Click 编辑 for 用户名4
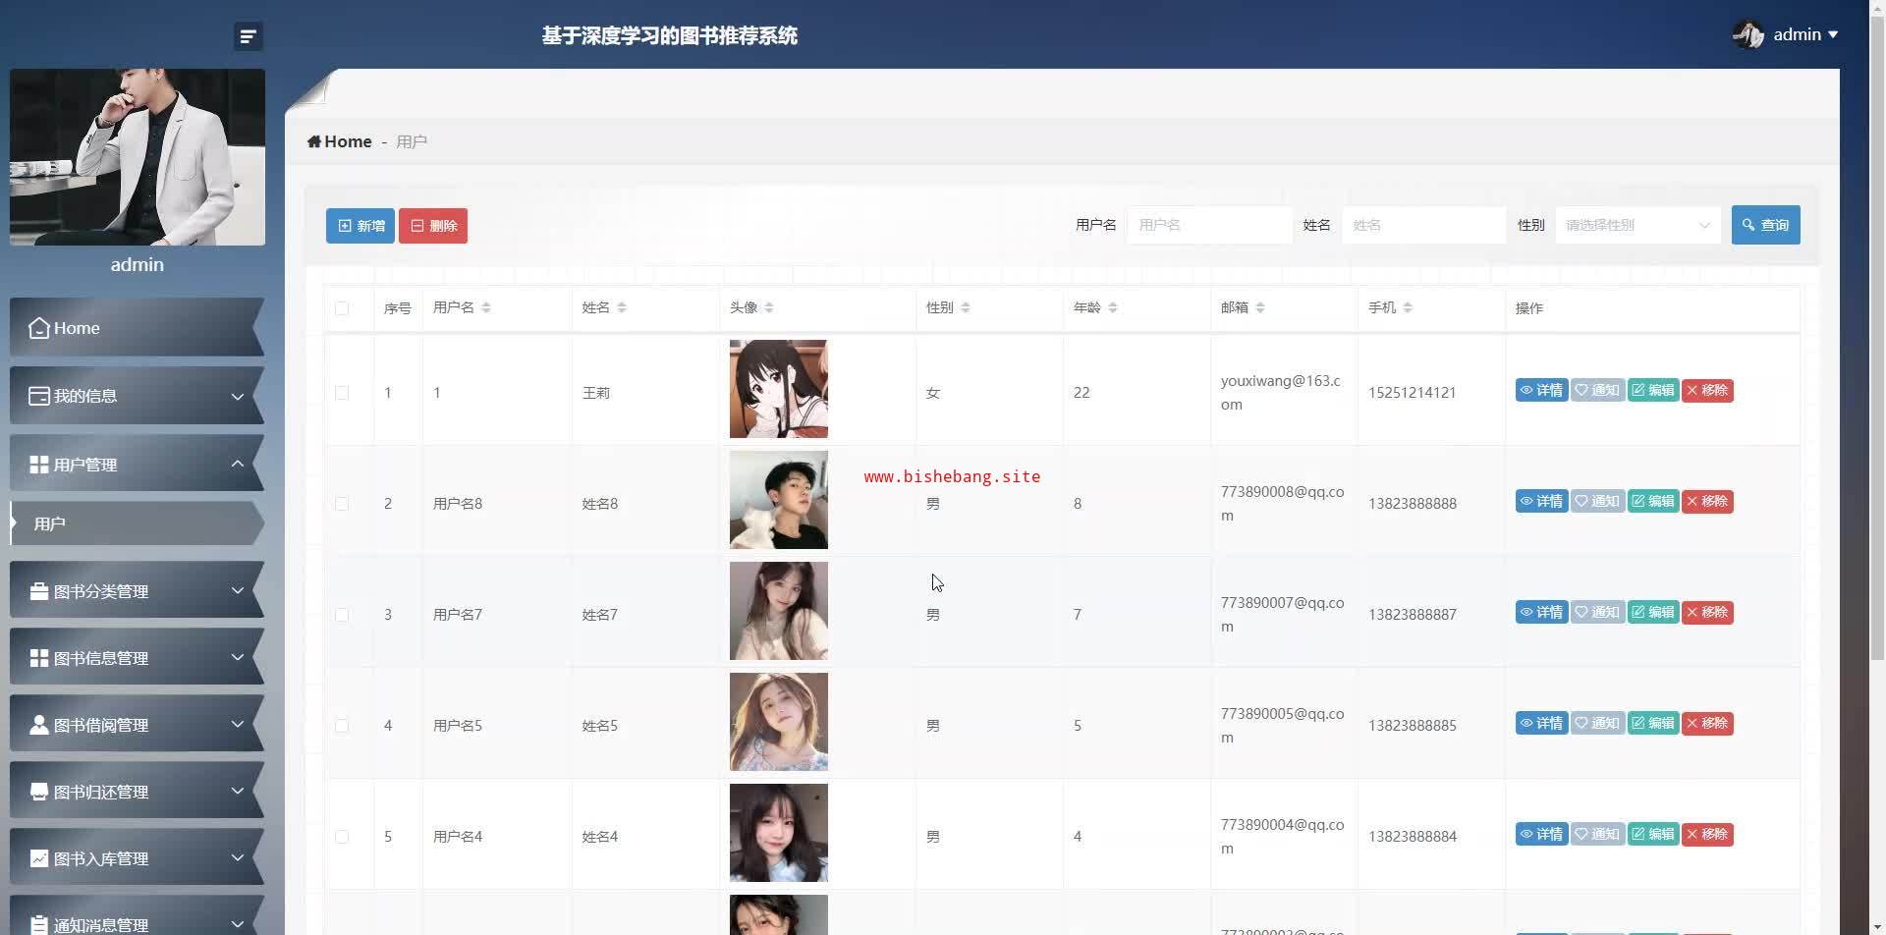The width and height of the screenshot is (1886, 935). tap(1653, 835)
